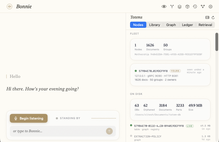Click the graph nodes icon in header
This screenshot has height=142, width=219.
[203, 6]
